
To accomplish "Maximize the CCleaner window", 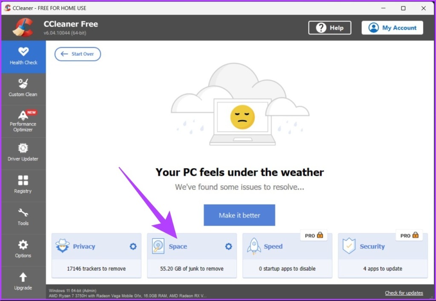I will (403, 8).
